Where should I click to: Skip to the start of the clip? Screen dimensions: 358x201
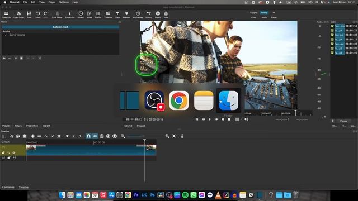pyautogui.click(x=197, y=119)
